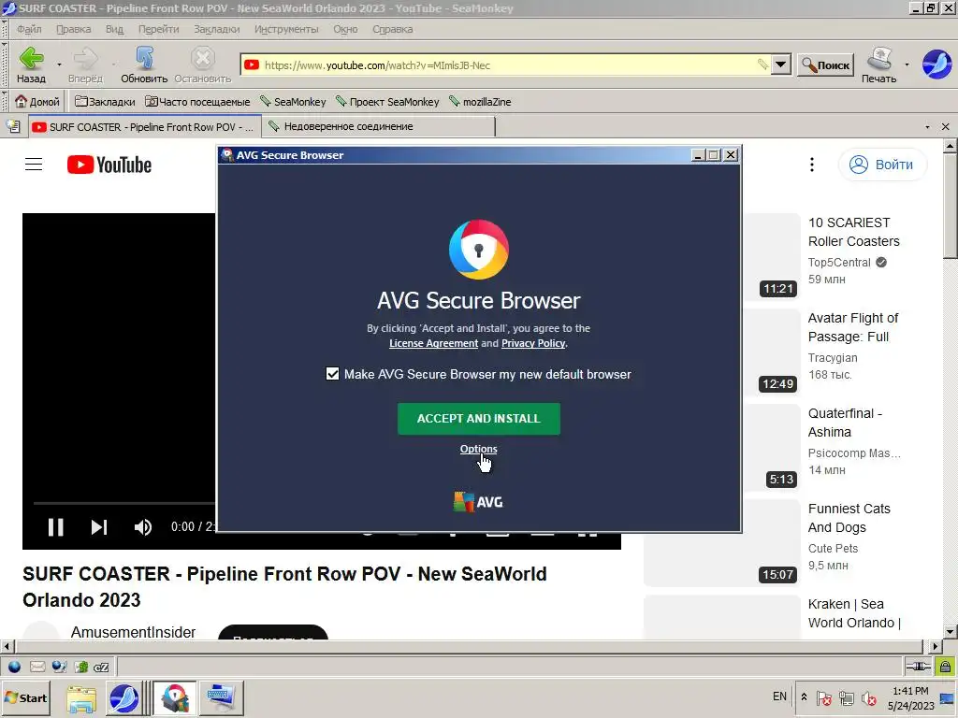Open Avatar Flight of Passage video

pos(853,327)
